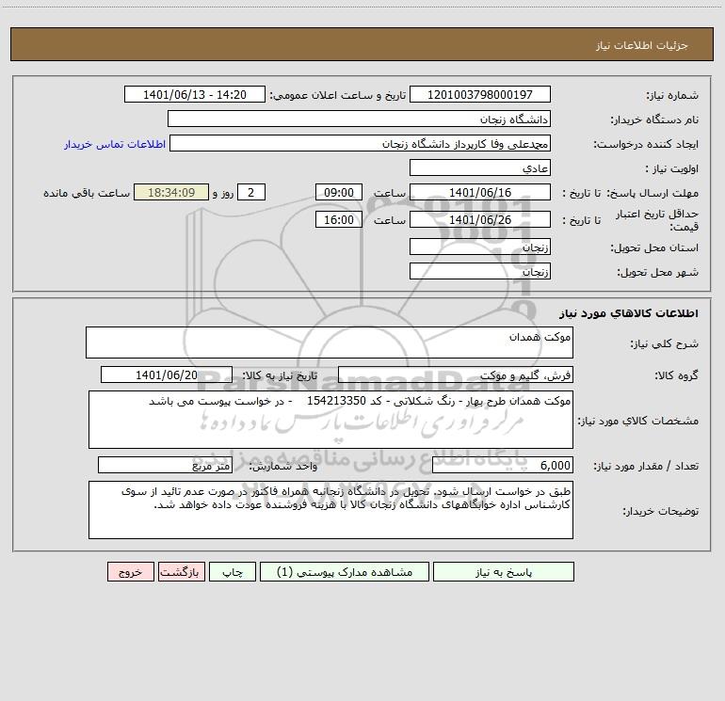Click label مشخصات کالای مورد نیاز
Viewport: 725px width, 701px height.
pyautogui.click(x=638, y=421)
